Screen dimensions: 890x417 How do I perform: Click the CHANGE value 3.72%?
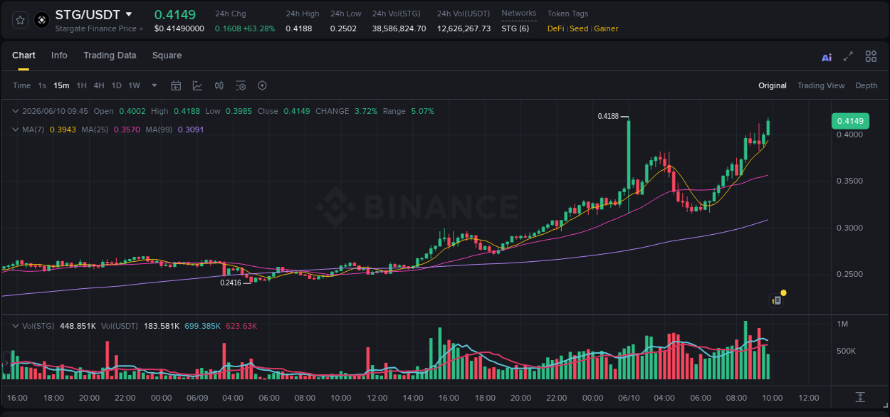(366, 111)
